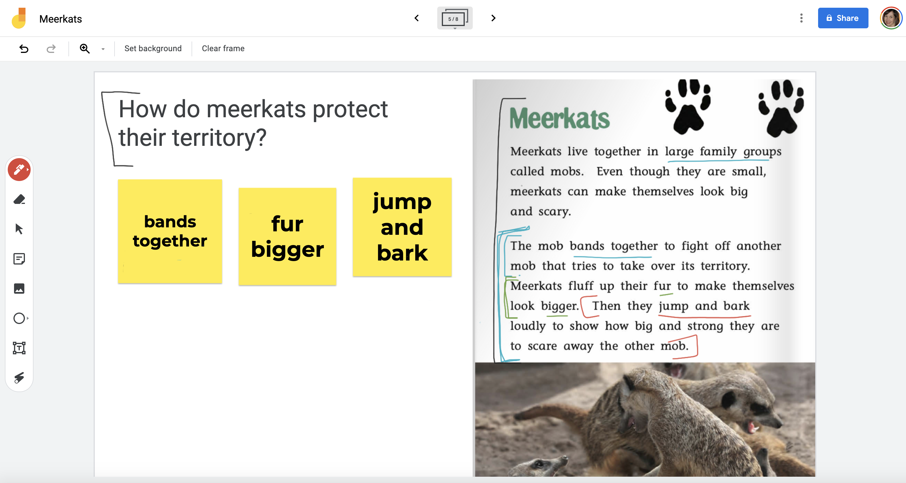The image size is (906, 483).
Task: Open the three-dot more options menu
Action: click(801, 18)
